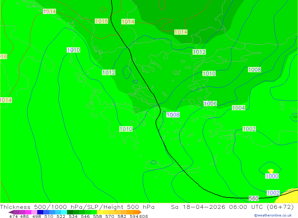Image resolution: width=298 pixels, height=218 pixels.
Task: Click the legend value 606
Action: [144, 216]
